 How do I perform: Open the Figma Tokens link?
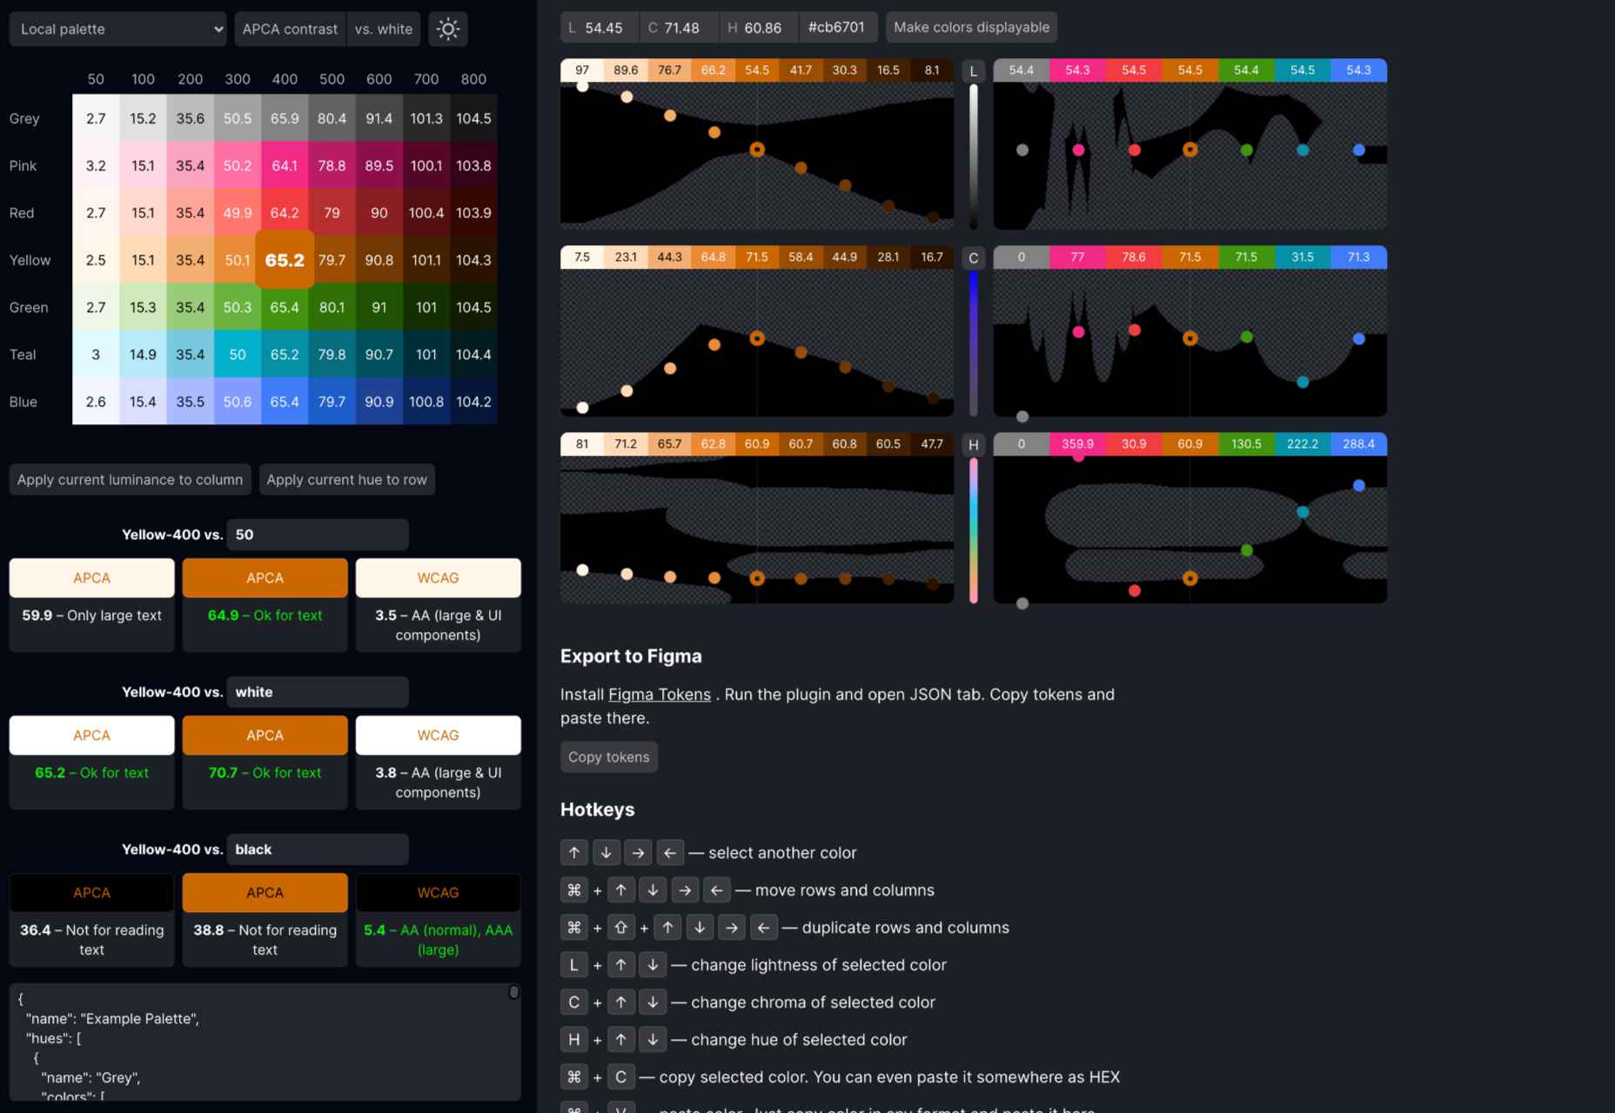[659, 694]
